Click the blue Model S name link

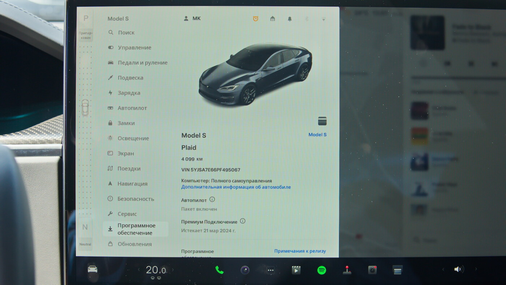tap(317, 135)
